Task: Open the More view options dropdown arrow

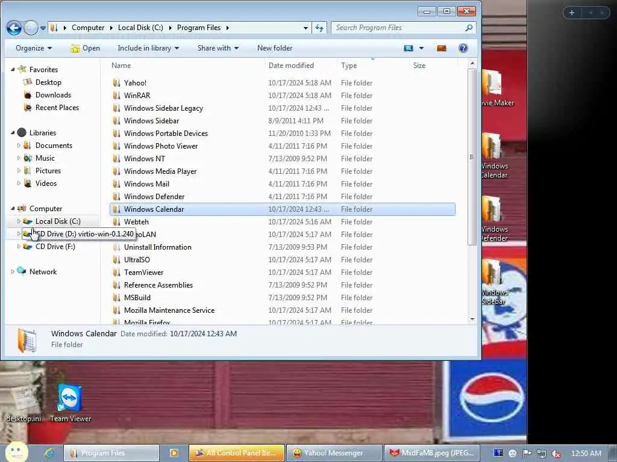Action: point(421,48)
